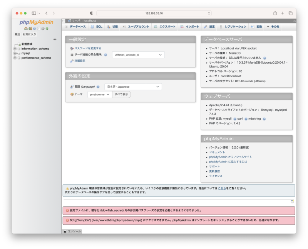Go forward using Safari's forward arrow
Screen dimensions: 308x249
[x=54, y=13]
